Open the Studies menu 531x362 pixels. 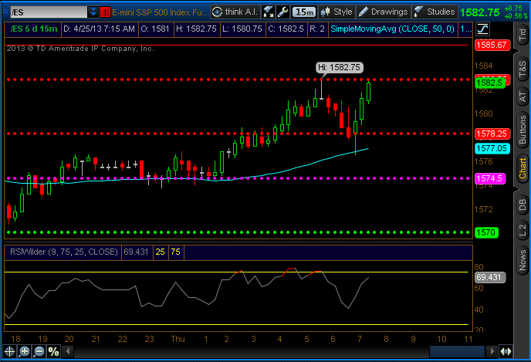pyautogui.click(x=435, y=12)
